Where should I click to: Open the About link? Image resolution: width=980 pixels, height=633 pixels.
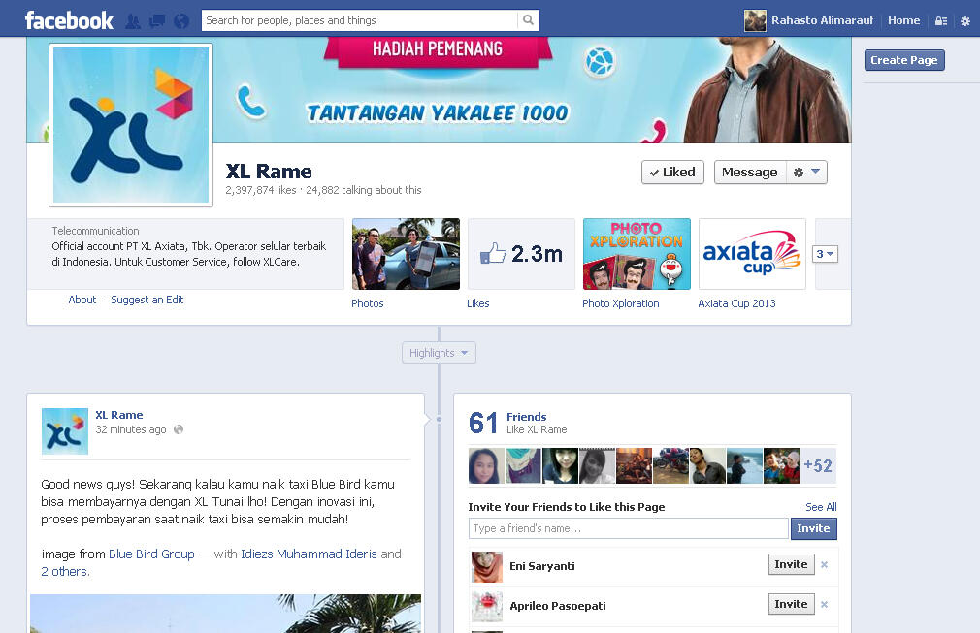(x=82, y=300)
